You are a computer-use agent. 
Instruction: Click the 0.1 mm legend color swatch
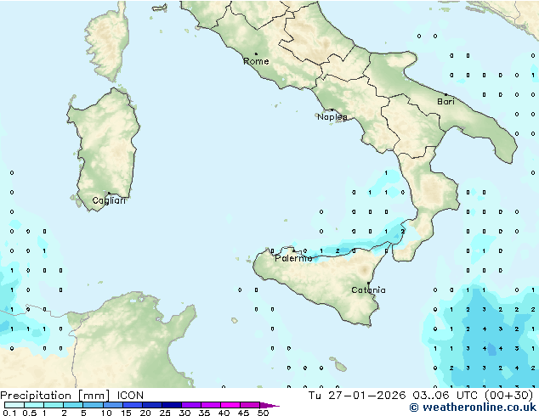point(14,405)
